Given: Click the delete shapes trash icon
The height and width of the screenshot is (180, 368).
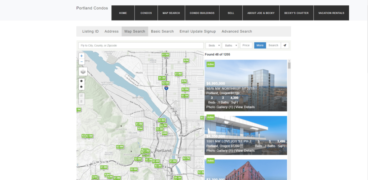Looking at the screenshot, I should pyautogui.click(x=82, y=101).
